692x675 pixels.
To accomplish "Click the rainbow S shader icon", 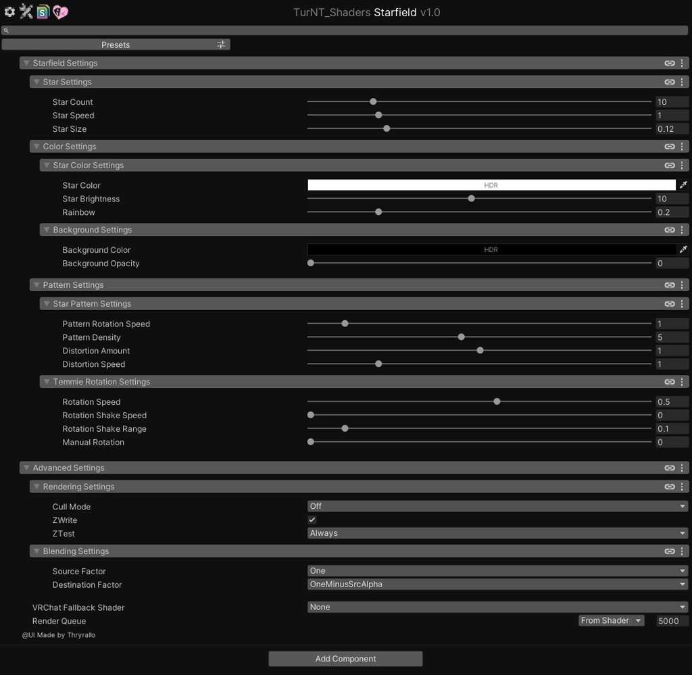I will point(43,11).
